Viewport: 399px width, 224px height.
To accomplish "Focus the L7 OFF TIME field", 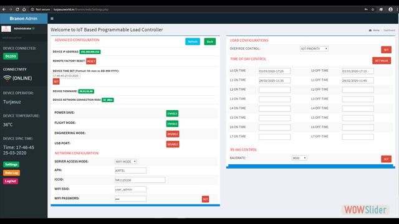I will (358, 137).
